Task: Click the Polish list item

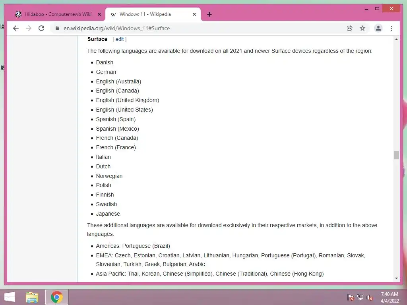Action: point(104,185)
